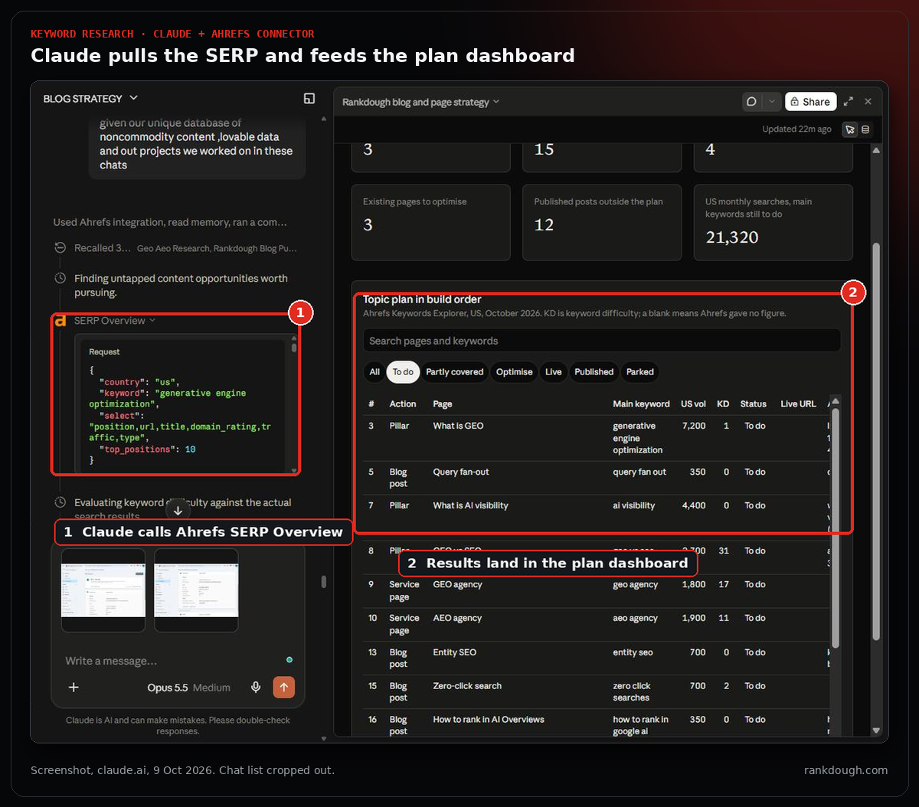This screenshot has width=919, height=807.
Task: Sort by the Status column header
Action: point(754,404)
